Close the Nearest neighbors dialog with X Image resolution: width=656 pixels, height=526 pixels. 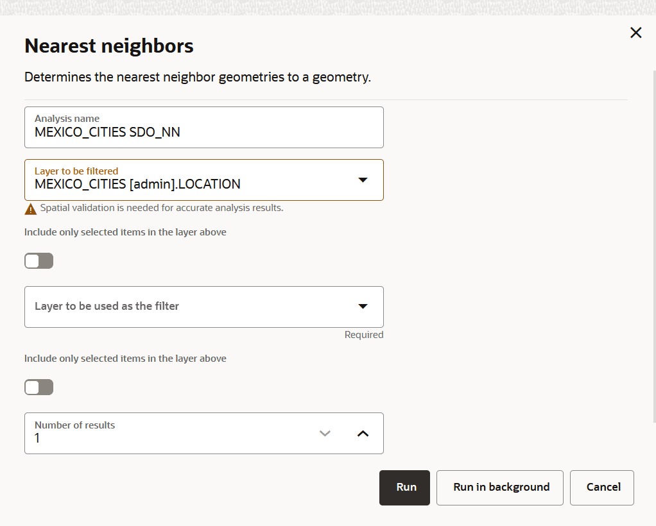pyautogui.click(x=636, y=33)
